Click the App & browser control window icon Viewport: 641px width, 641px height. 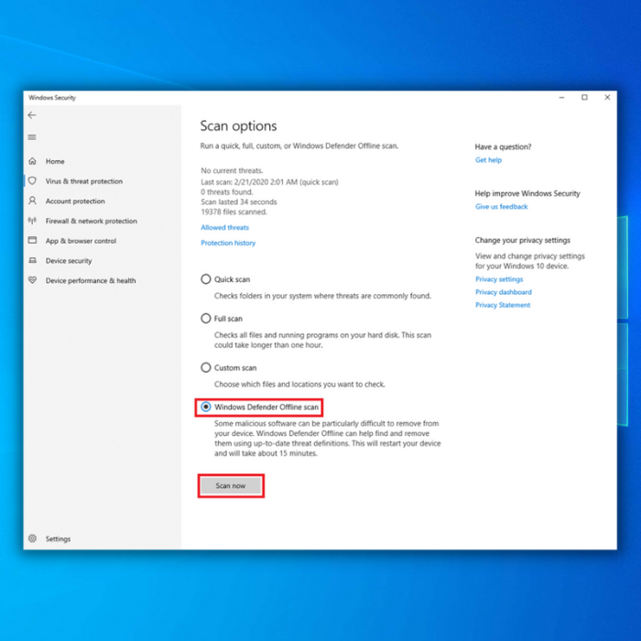[x=32, y=240]
